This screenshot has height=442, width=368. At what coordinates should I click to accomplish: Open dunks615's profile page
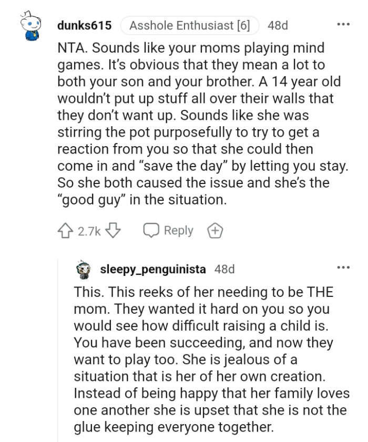pos(86,25)
